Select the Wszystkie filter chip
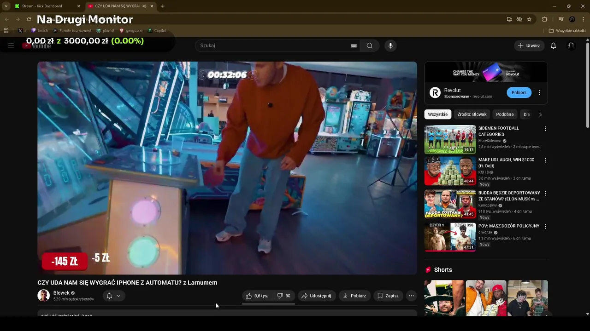Screen dimensions: 590x331 point(438,114)
